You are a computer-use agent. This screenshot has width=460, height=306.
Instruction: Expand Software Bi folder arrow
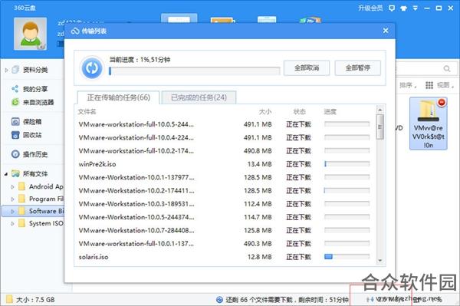click(12, 211)
